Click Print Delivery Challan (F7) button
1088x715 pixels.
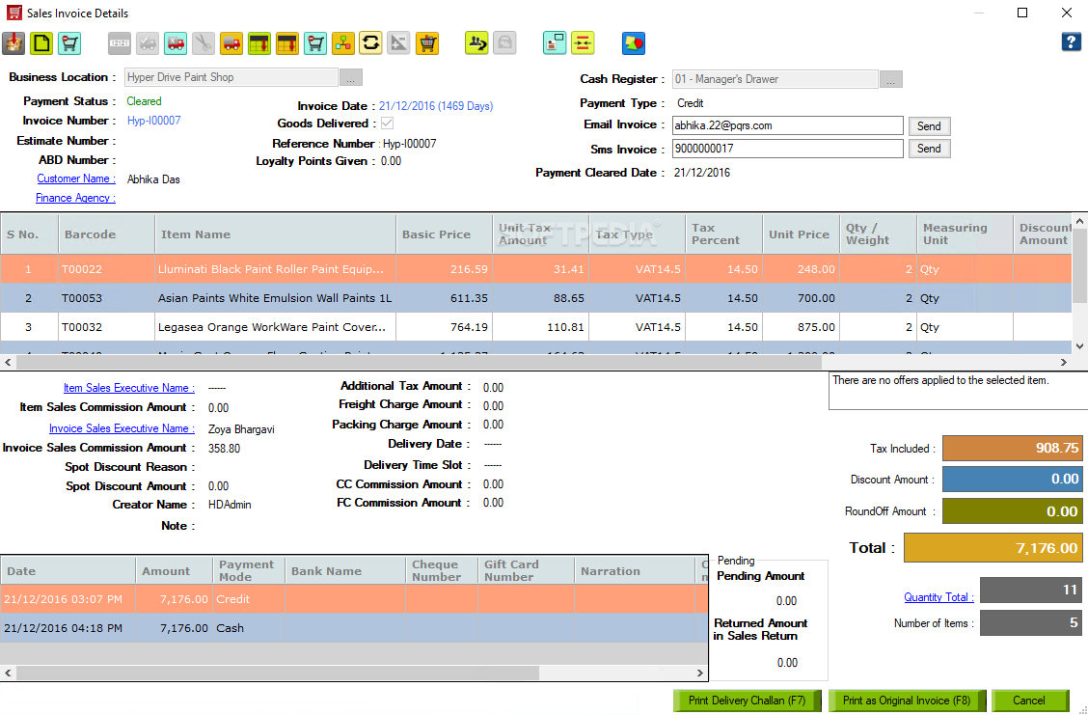point(747,701)
